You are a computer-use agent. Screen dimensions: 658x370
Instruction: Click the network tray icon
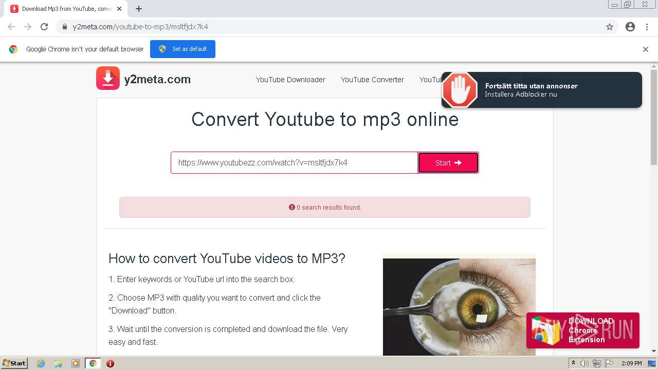596,363
